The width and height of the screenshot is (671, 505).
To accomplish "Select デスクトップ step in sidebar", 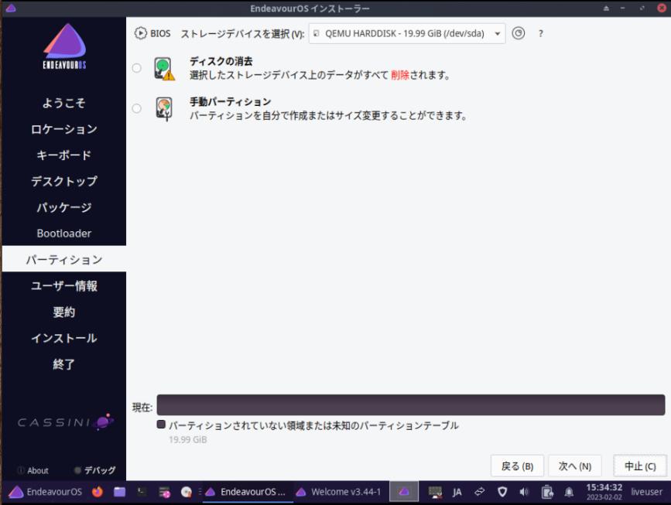I will [x=64, y=181].
